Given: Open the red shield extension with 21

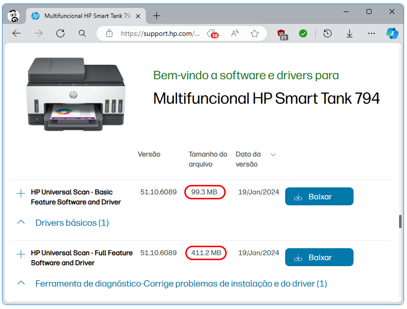Looking at the screenshot, I should point(282,34).
